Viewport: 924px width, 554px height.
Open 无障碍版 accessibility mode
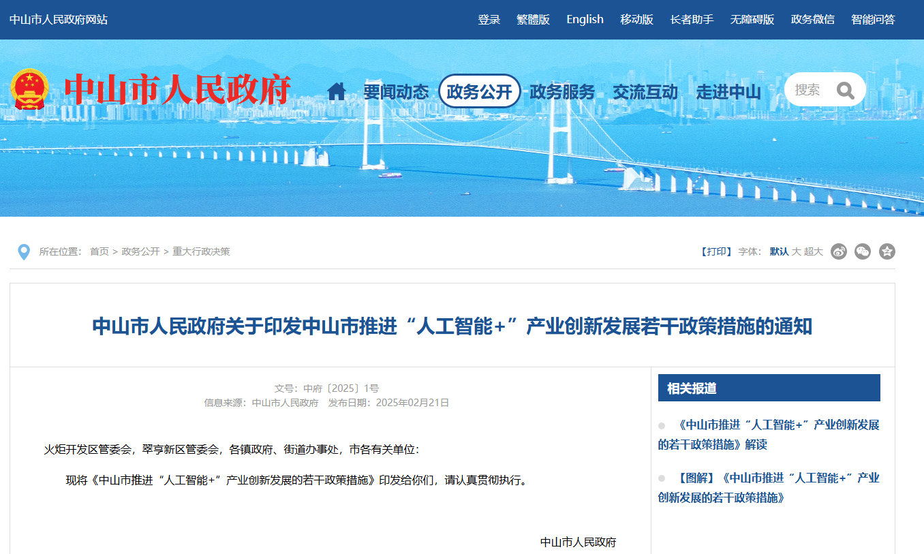752,19
